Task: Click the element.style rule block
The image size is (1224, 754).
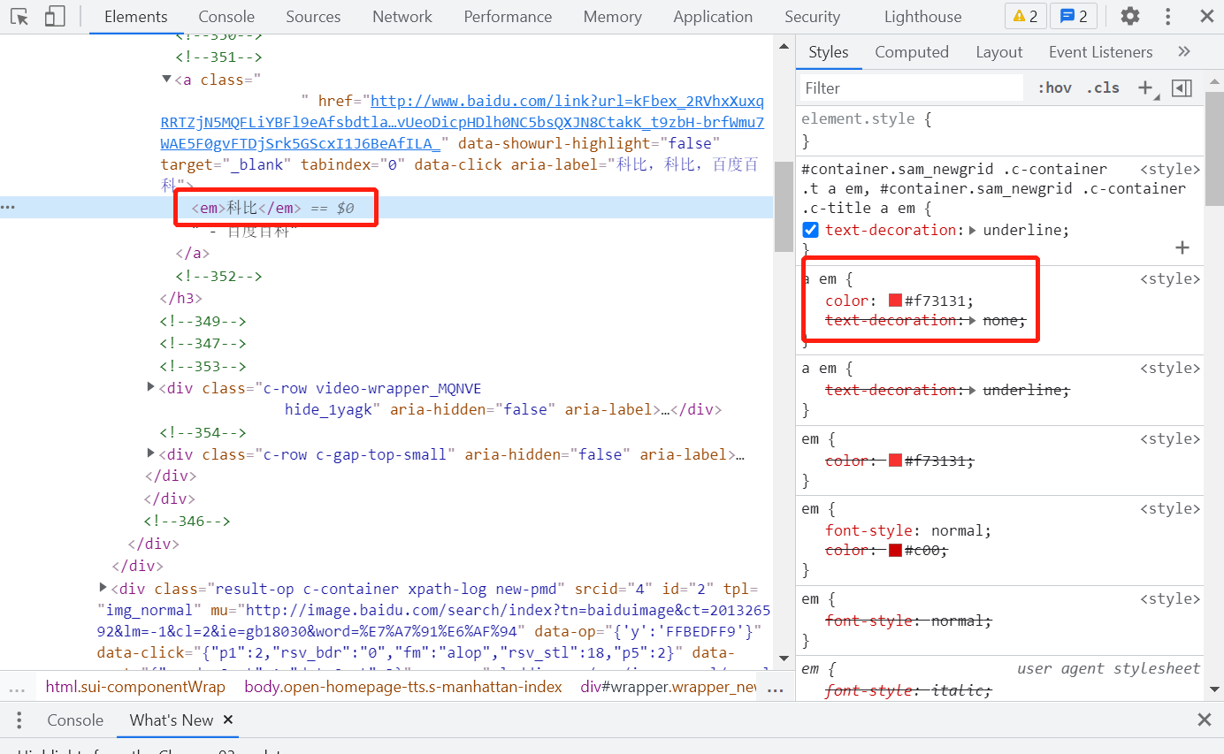Action: 1000,130
